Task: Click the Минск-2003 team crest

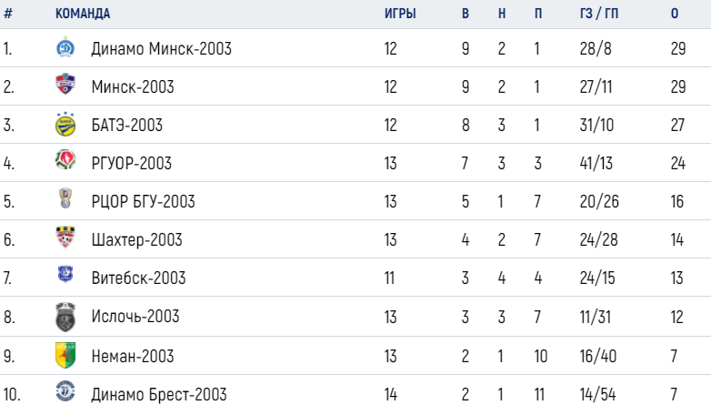Action: 65,85
